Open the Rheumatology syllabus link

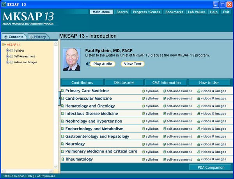point(151,159)
